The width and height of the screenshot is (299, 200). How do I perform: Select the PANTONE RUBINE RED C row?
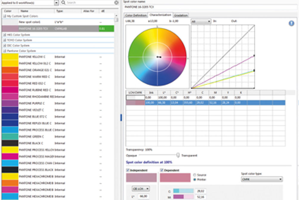[58, 90]
